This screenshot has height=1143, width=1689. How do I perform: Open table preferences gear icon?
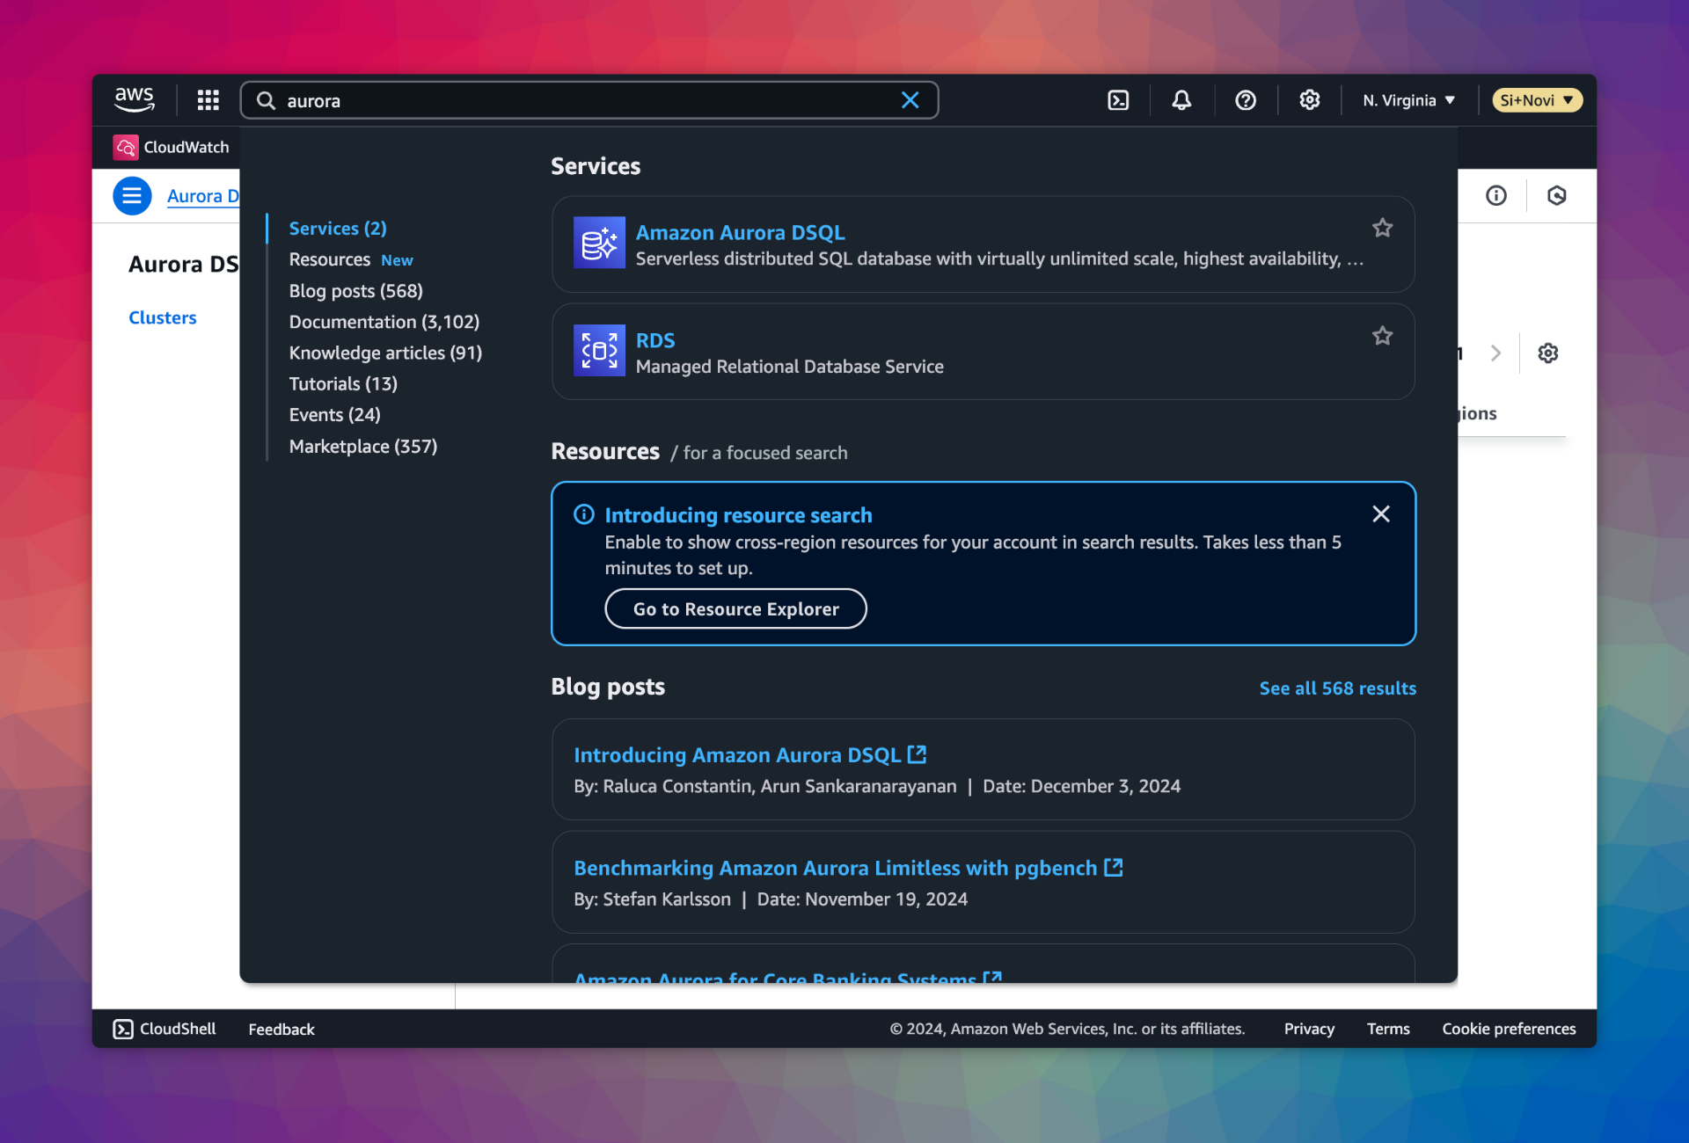point(1548,353)
